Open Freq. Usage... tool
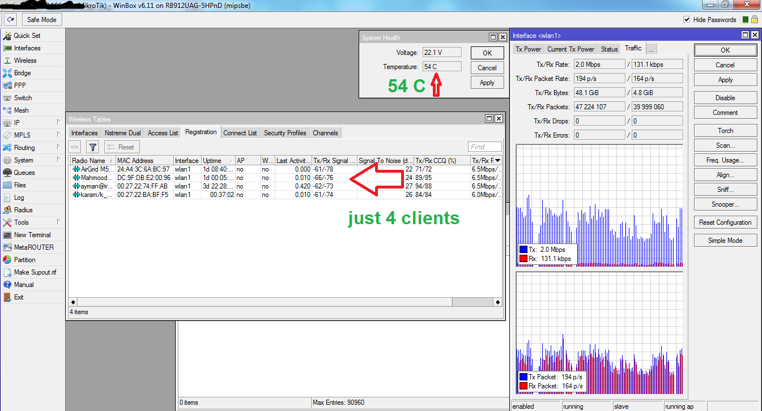 click(725, 160)
